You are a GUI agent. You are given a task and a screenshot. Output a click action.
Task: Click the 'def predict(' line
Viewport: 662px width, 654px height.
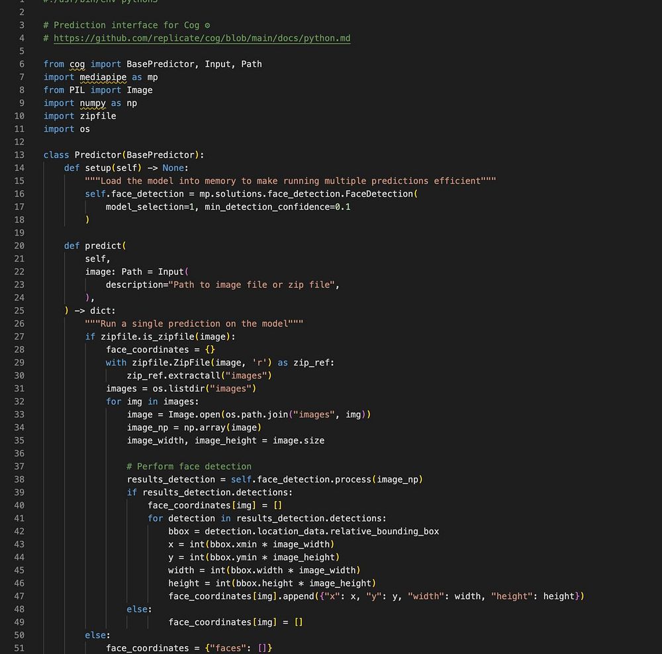pyautogui.click(x=95, y=246)
